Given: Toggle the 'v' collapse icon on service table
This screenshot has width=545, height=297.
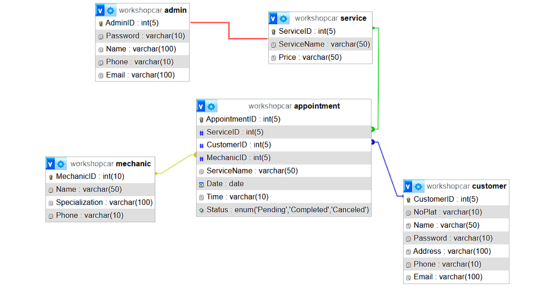Looking at the screenshot, I should pos(273,18).
